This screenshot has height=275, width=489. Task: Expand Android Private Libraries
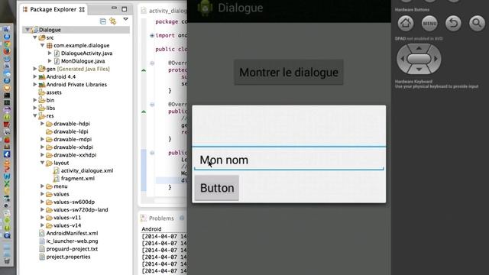pyautogui.click(x=35, y=84)
